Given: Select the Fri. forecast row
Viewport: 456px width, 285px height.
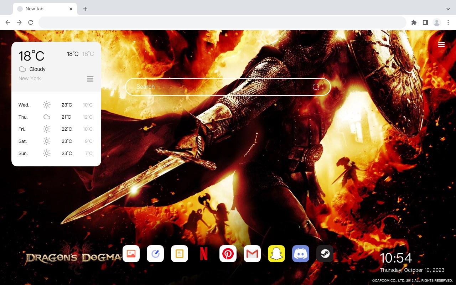Looking at the screenshot, I should coord(56,129).
